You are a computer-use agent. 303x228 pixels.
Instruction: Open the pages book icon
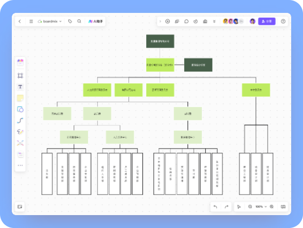283,206
